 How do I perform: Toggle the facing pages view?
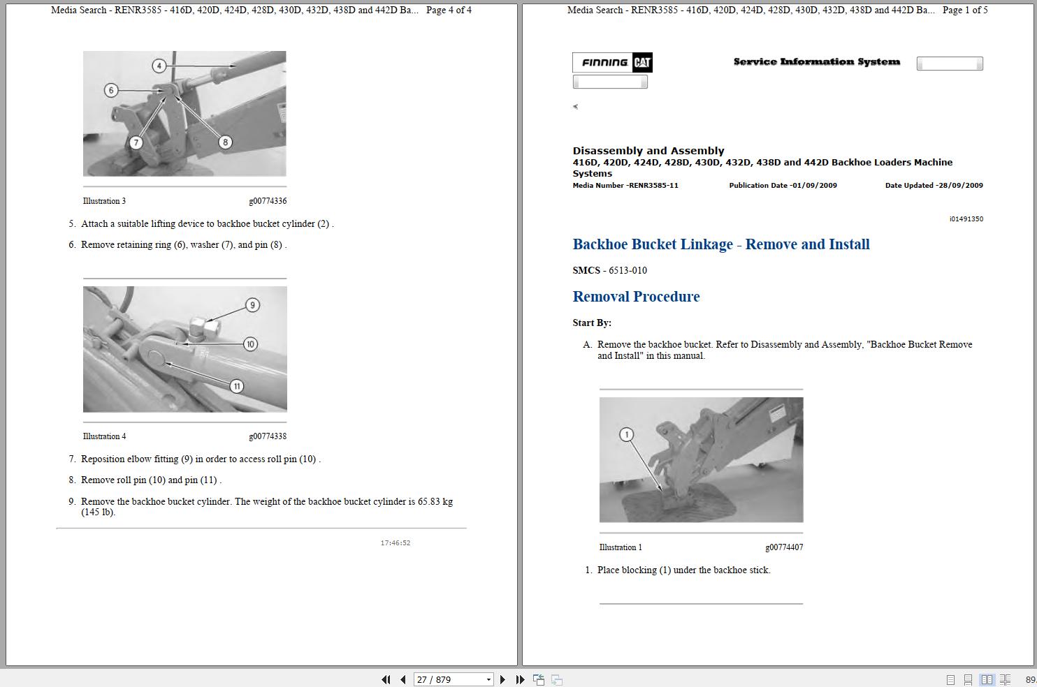point(987,679)
